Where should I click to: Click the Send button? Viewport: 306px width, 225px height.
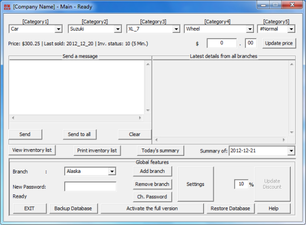[x=25, y=134]
